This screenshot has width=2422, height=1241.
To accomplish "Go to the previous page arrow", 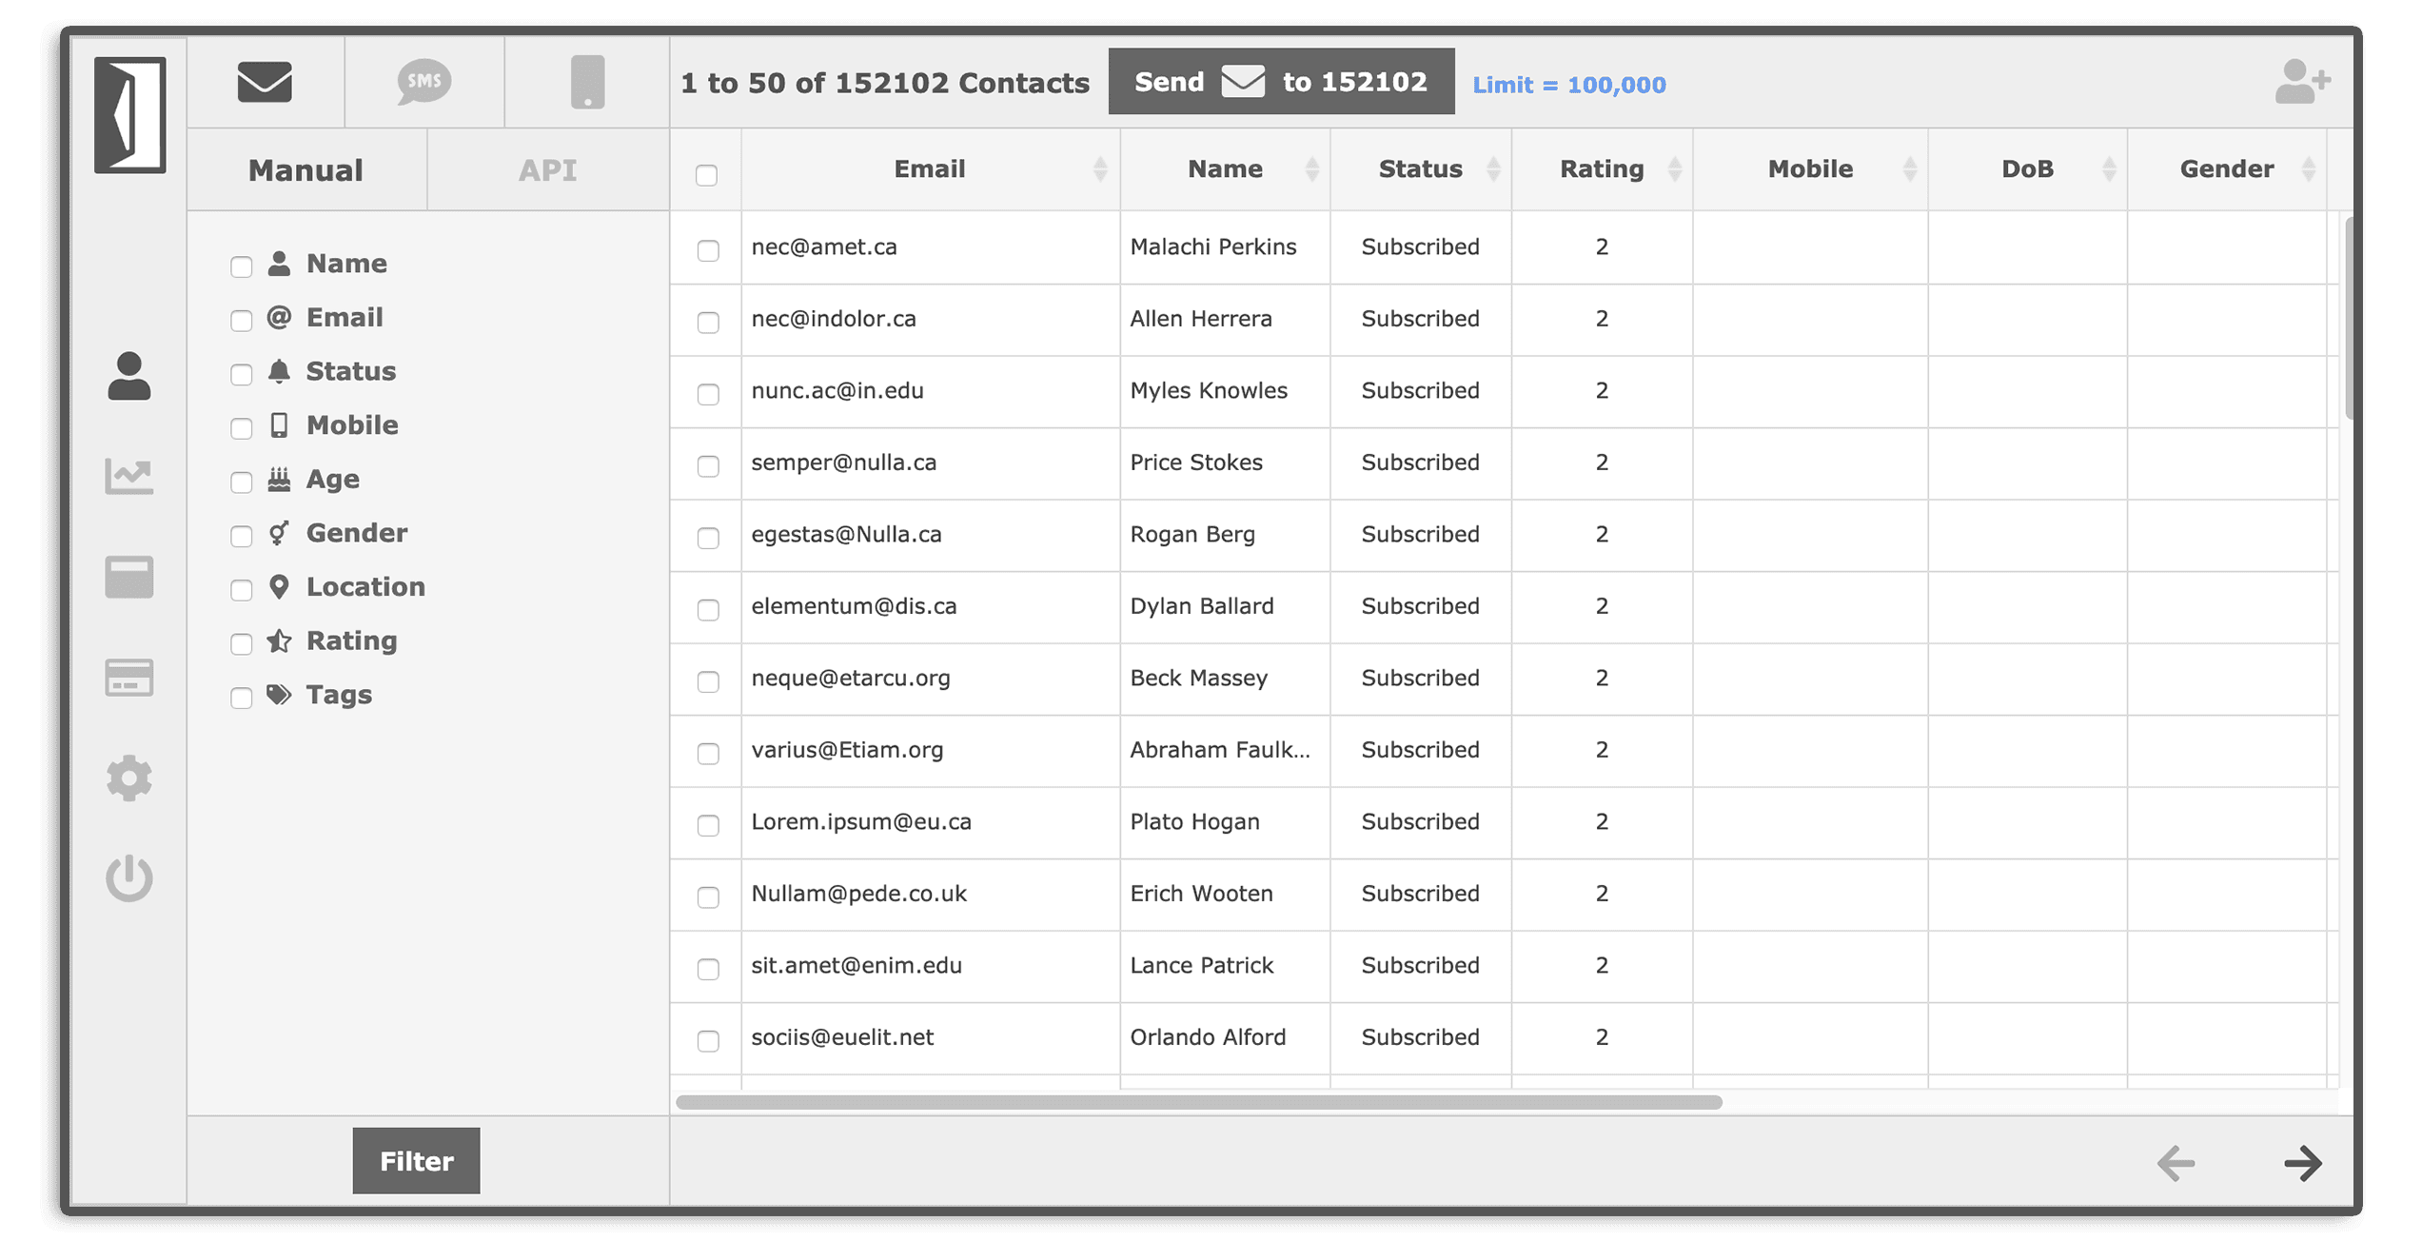I will pyautogui.click(x=2176, y=1163).
